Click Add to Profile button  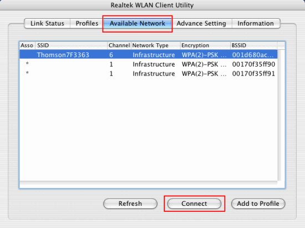click(x=258, y=204)
